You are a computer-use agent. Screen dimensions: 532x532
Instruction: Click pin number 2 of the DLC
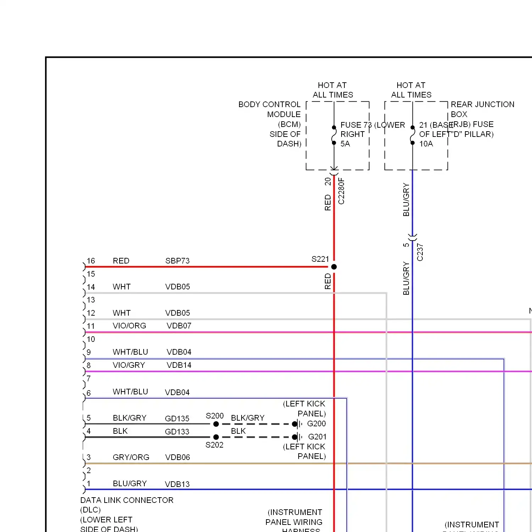(x=89, y=470)
